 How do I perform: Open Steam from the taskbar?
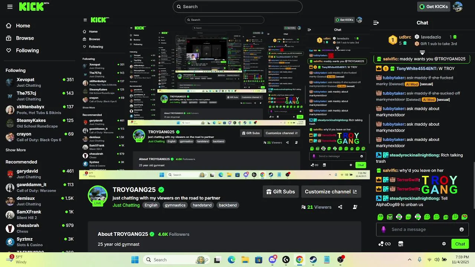point(313,260)
